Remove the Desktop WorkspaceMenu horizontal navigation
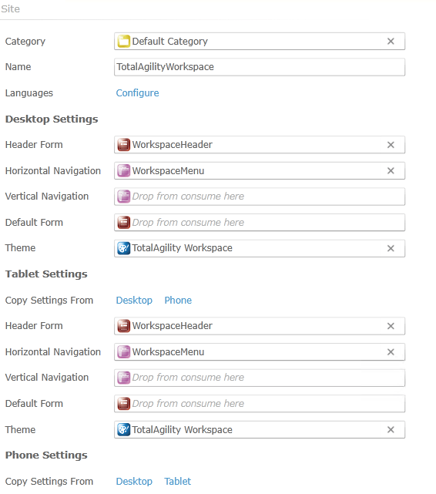This screenshot has width=436, height=494. point(391,171)
